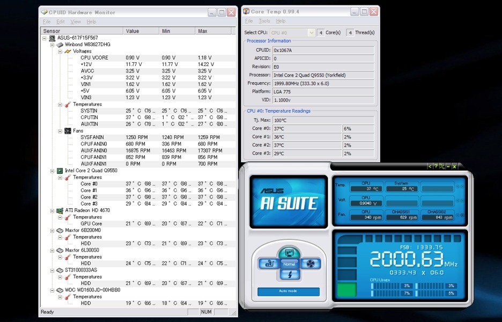The height and width of the screenshot is (322, 502).
Task: Click the Frequency field showing 1999.80MHz
Action: pyautogui.click(x=323, y=84)
